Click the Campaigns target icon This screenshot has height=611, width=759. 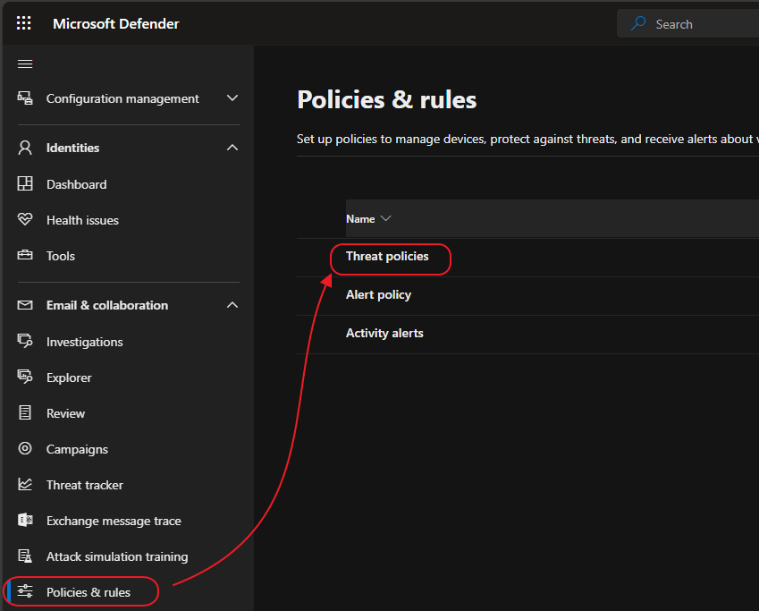(x=25, y=449)
